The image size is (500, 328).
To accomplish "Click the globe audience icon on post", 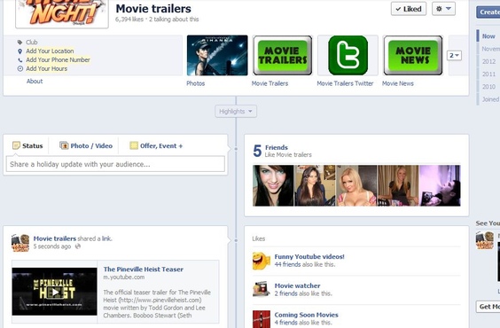I will 77,246.
